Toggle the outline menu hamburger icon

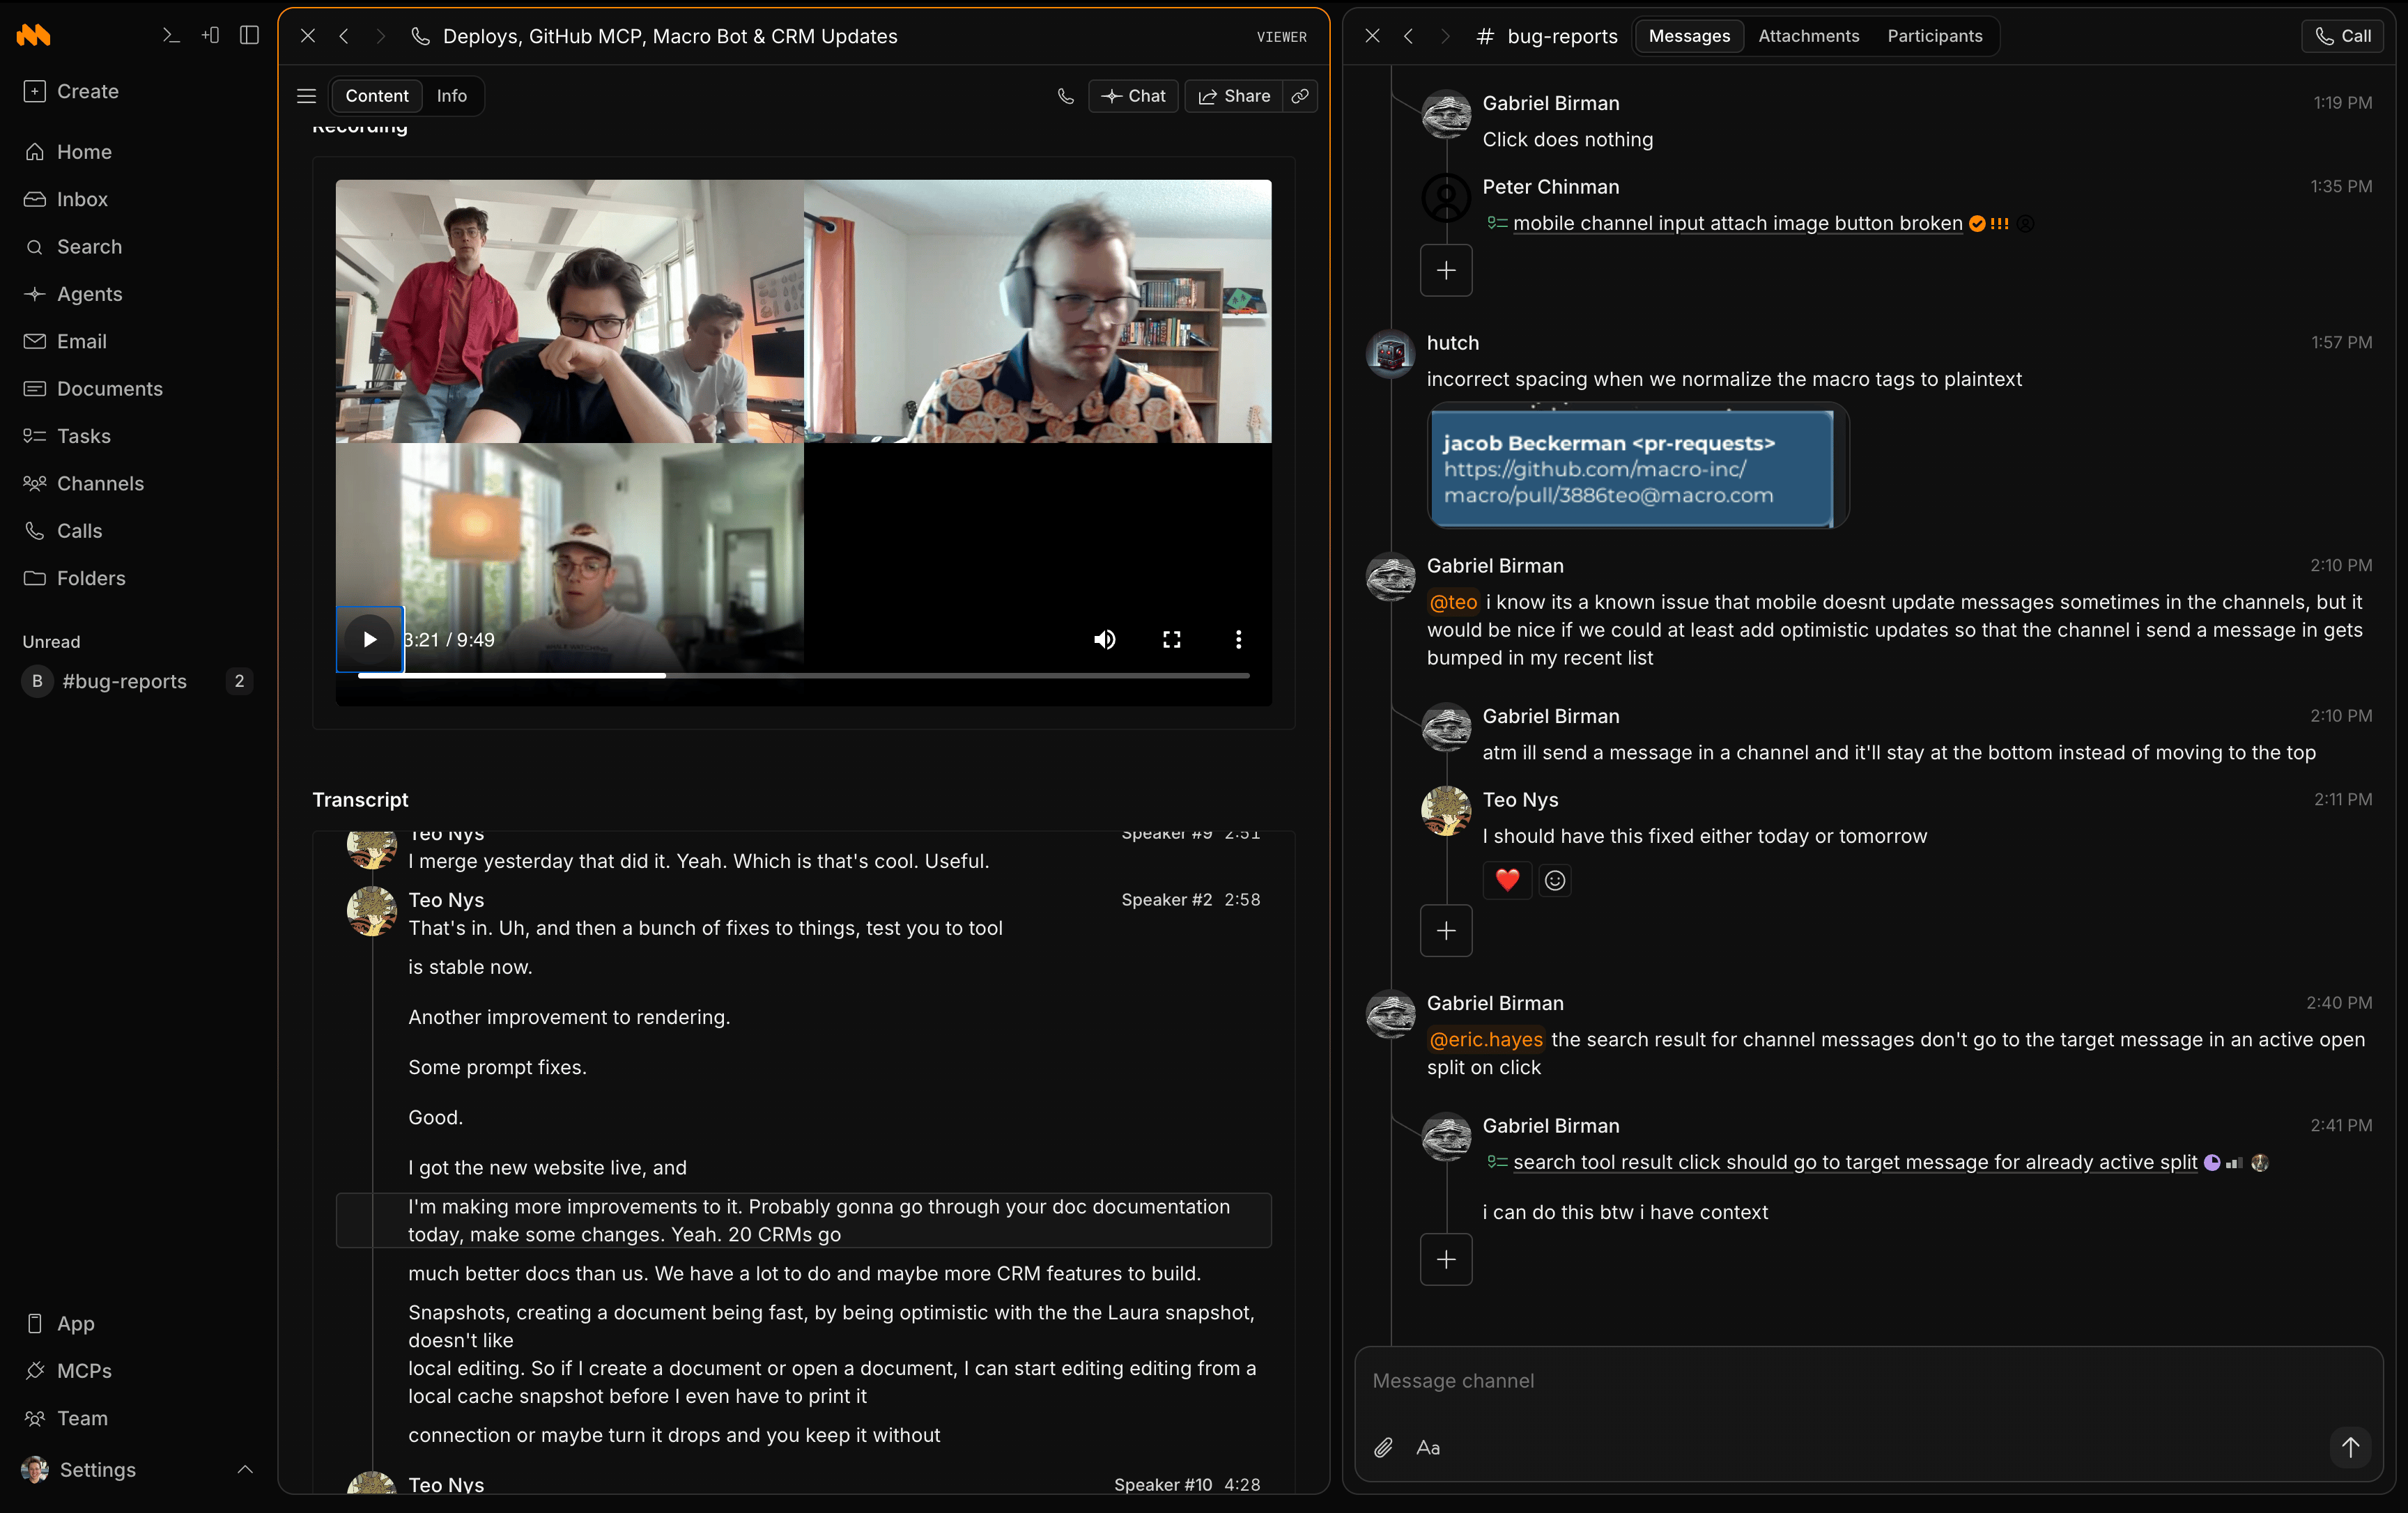307,96
